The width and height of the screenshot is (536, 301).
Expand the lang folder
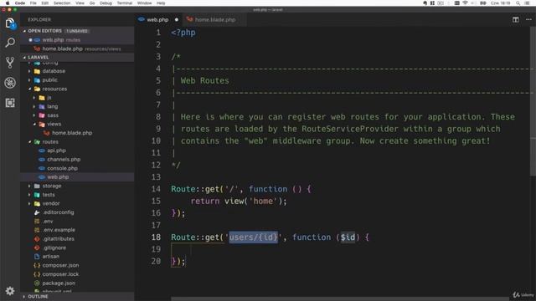coord(52,106)
